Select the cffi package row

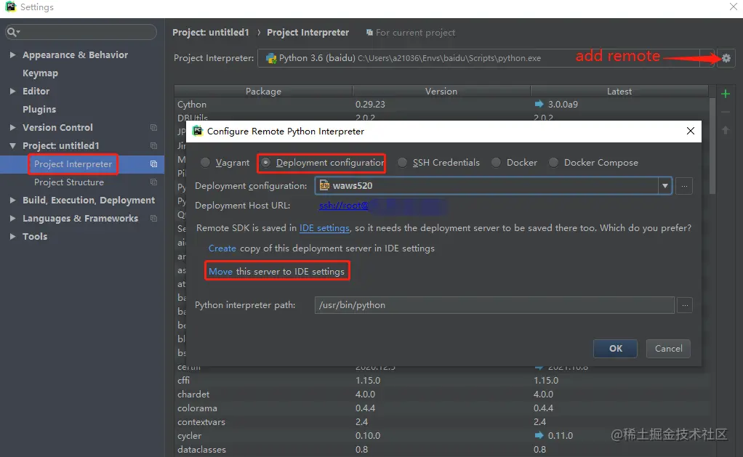click(441, 380)
